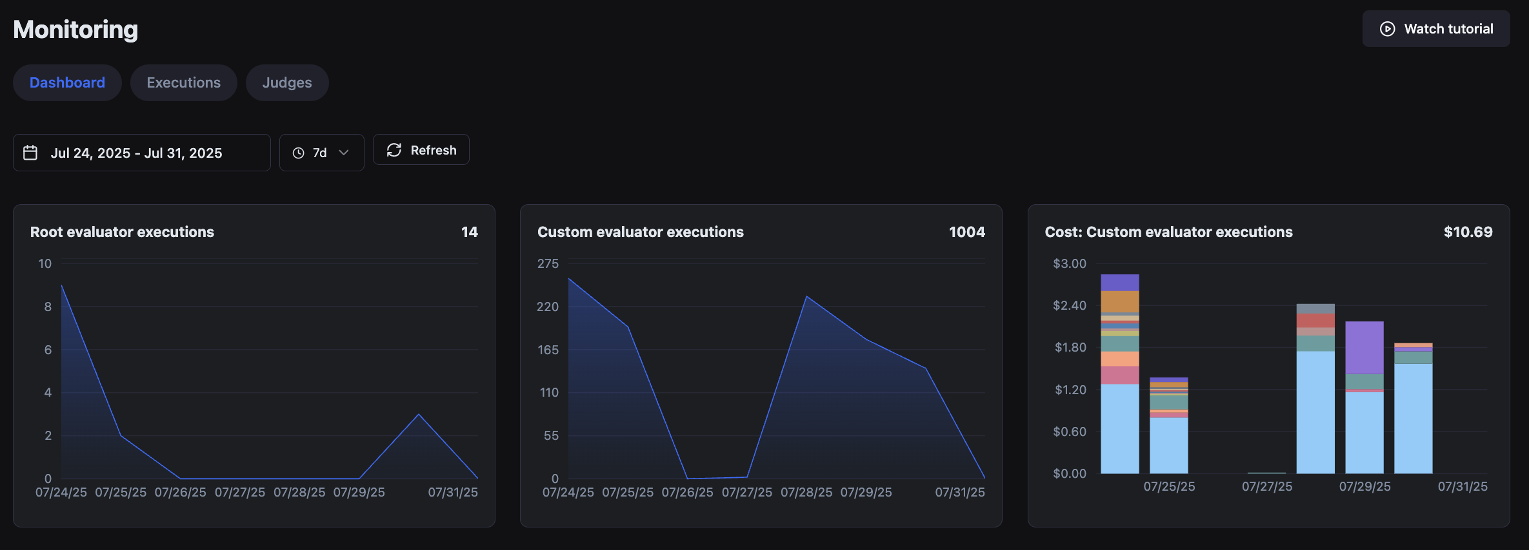Screen dimensions: 1529x550
Task: Click the tallest cost bar's light blue segment
Action: 1119,428
